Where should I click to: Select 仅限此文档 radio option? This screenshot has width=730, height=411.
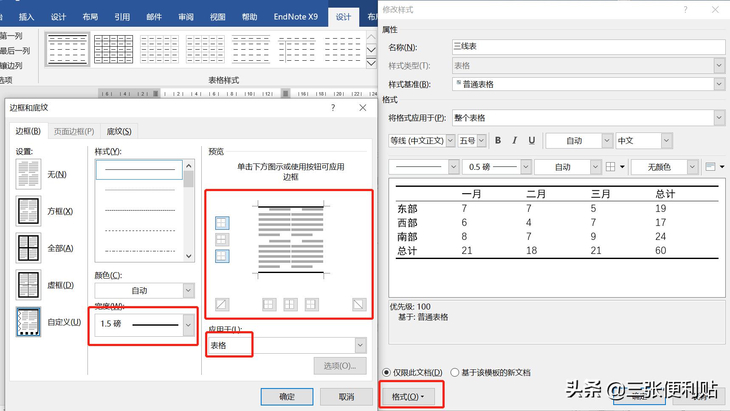point(386,372)
